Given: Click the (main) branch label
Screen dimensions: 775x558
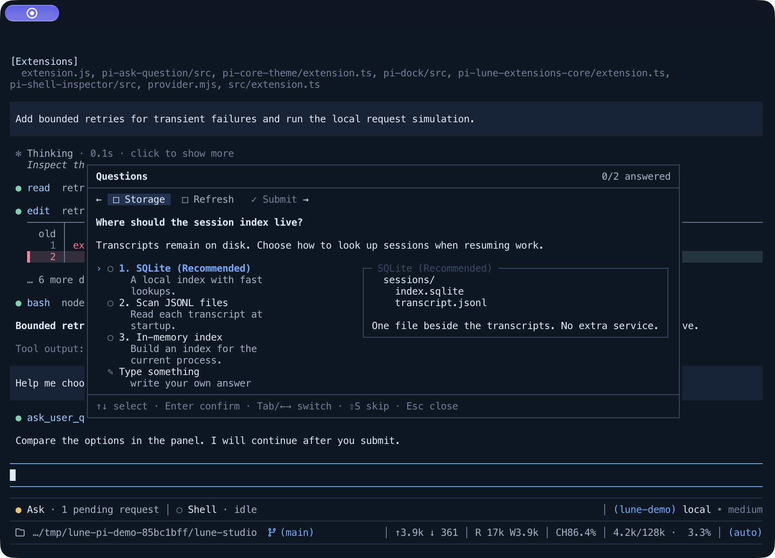Looking at the screenshot, I should [x=297, y=533].
